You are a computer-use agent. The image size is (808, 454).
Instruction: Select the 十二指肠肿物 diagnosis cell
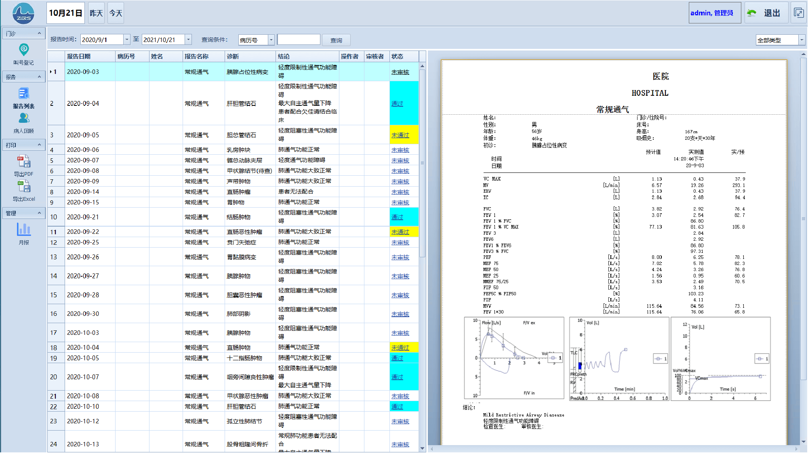tap(250, 358)
